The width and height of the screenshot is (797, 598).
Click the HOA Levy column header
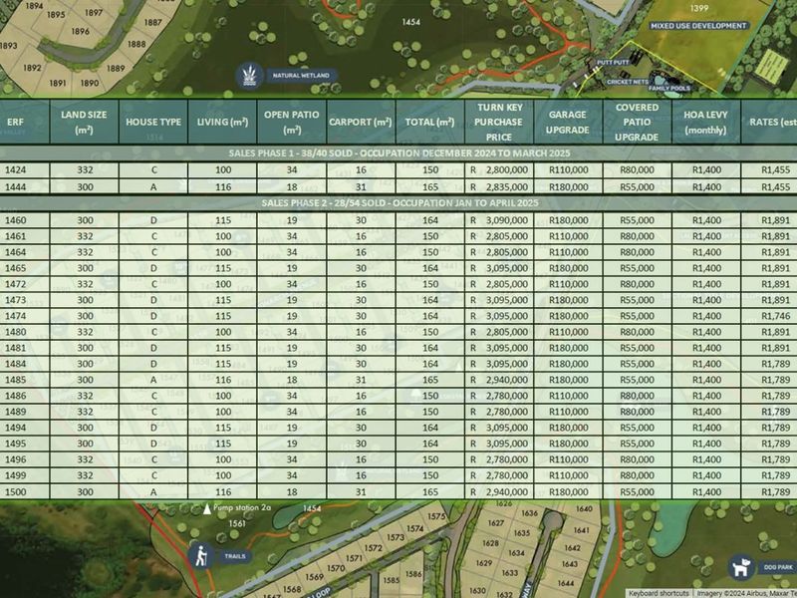pyautogui.click(x=705, y=122)
